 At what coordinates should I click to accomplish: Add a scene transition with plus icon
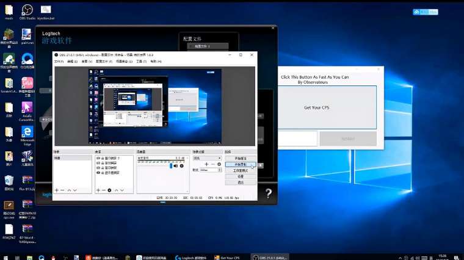[x=206, y=164]
